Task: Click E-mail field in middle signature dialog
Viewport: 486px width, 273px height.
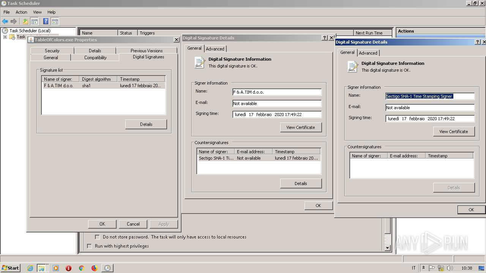Action: tap(277, 104)
